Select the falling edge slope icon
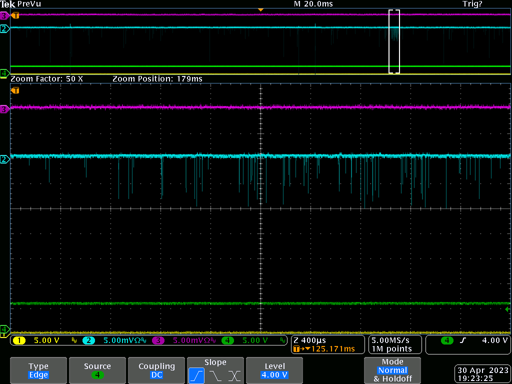This screenshot has width=512, height=384. point(215,375)
